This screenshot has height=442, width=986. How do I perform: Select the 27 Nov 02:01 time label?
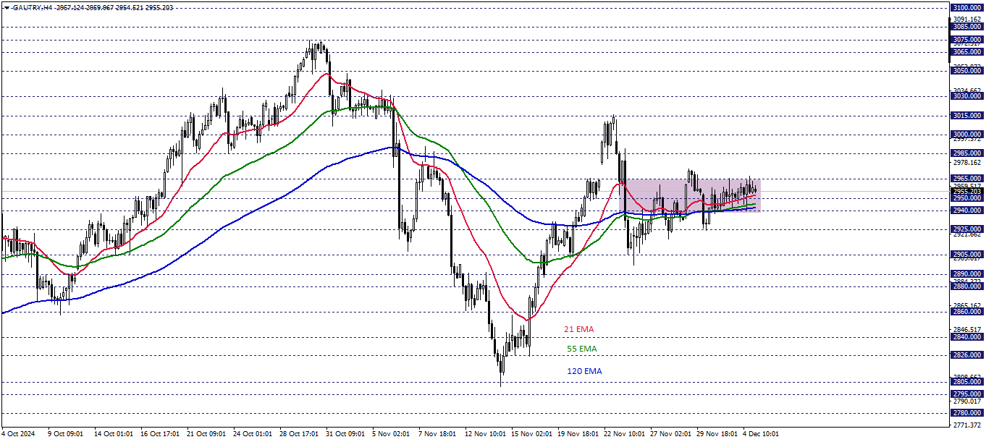click(x=670, y=434)
